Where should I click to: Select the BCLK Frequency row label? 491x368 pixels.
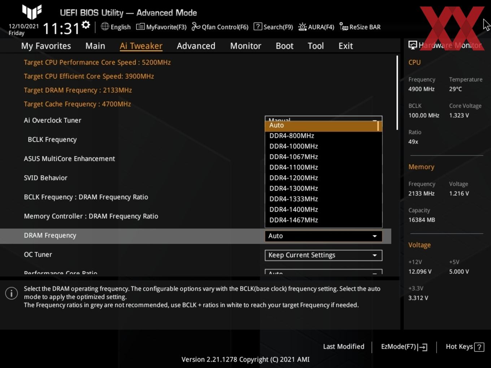(52, 140)
